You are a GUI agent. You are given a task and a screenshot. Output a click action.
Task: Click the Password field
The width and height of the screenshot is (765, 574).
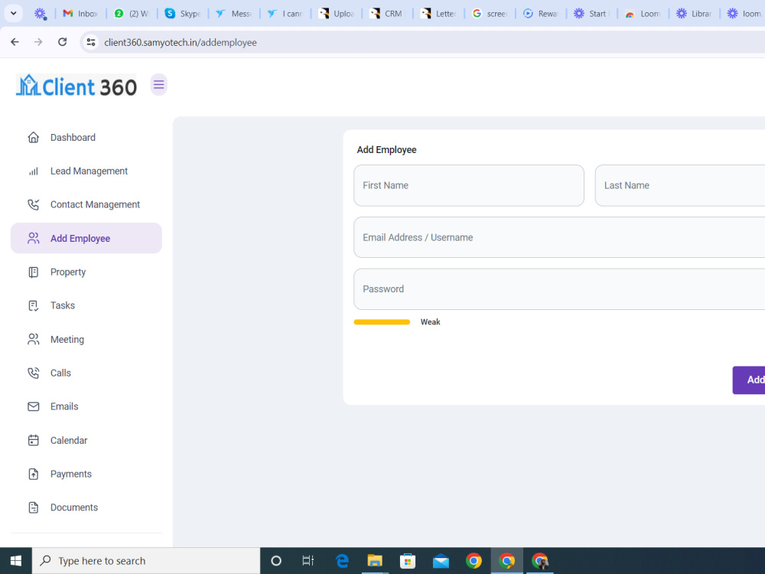point(560,289)
